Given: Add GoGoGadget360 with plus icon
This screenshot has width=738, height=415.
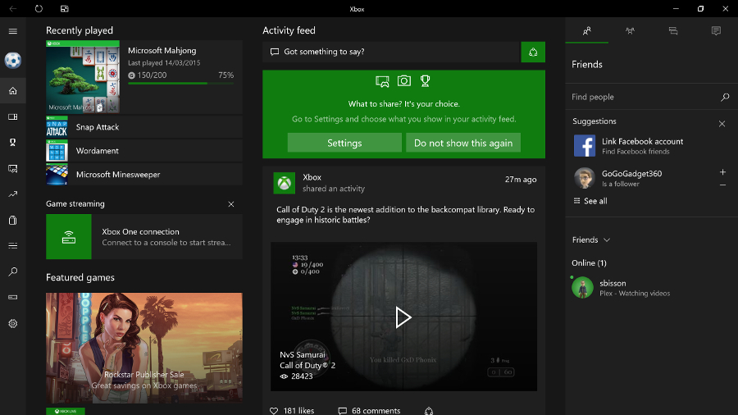Looking at the screenshot, I should [x=722, y=172].
